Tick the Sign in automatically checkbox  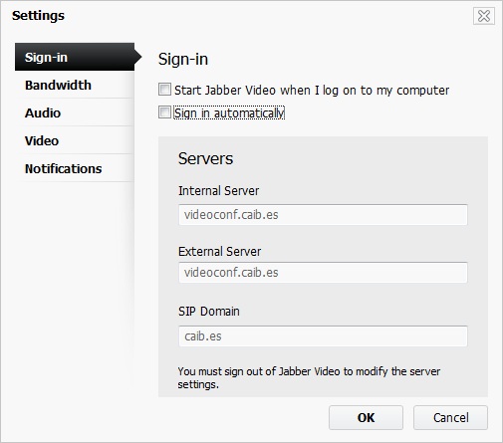[x=164, y=112]
